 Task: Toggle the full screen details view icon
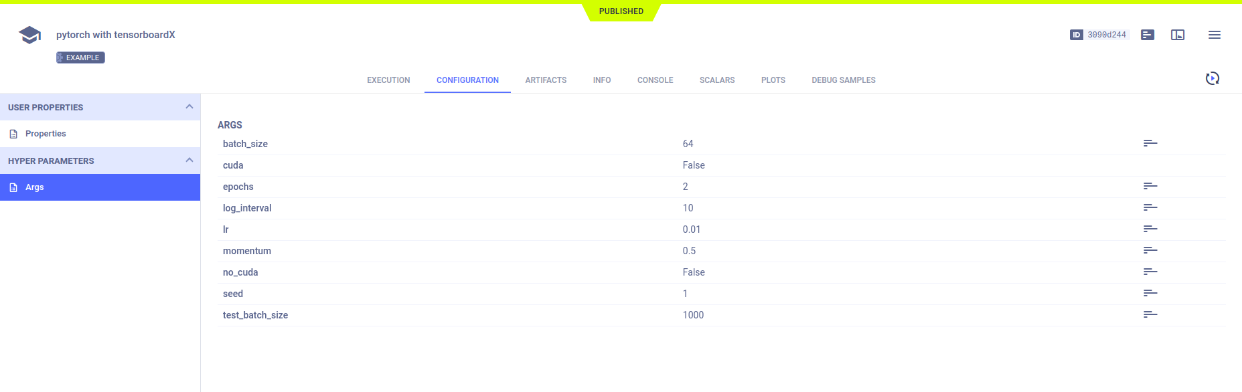pos(1178,35)
